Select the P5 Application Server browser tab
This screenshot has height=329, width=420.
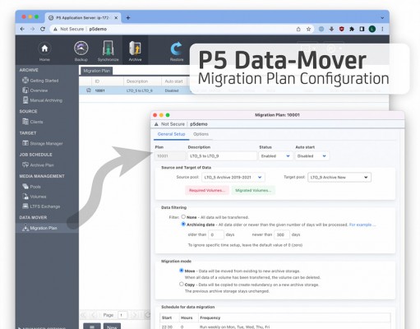click(x=82, y=18)
